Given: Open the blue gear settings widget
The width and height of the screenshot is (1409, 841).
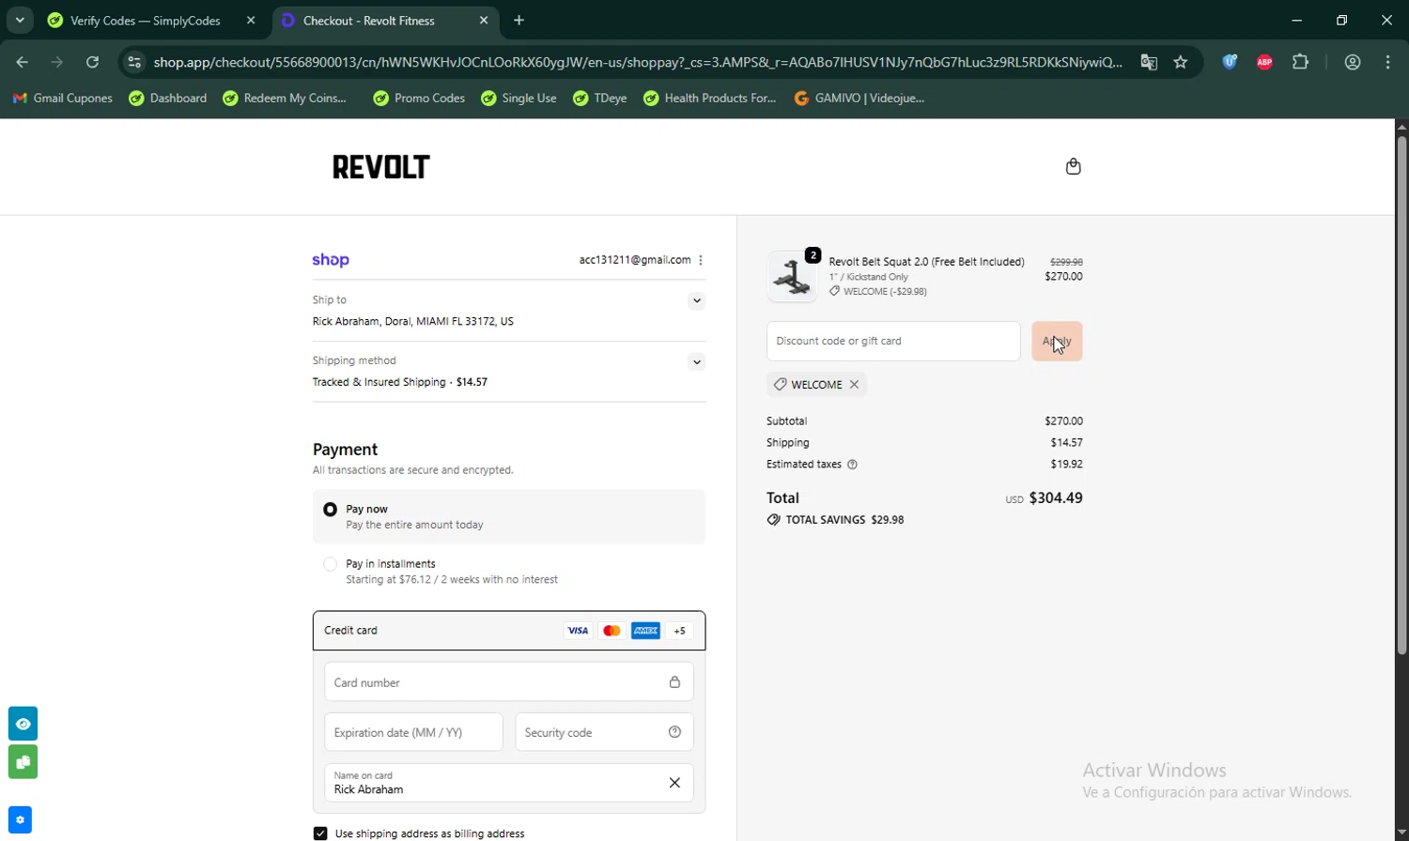Looking at the screenshot, I should coord(20,819).
